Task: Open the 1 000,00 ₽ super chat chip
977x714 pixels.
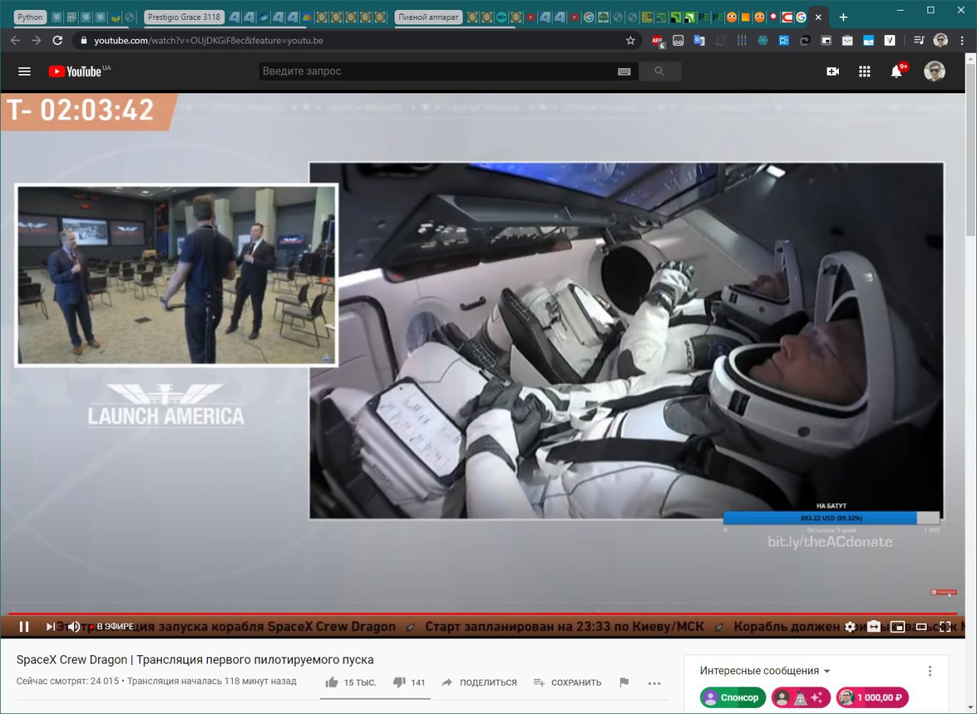Action: [x=872, y=697]
